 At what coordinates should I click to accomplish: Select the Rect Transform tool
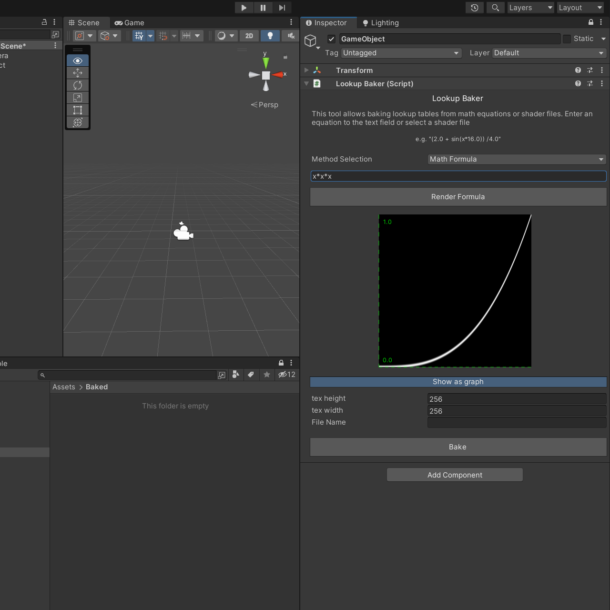pyautogui.click(x=78, y=110)
